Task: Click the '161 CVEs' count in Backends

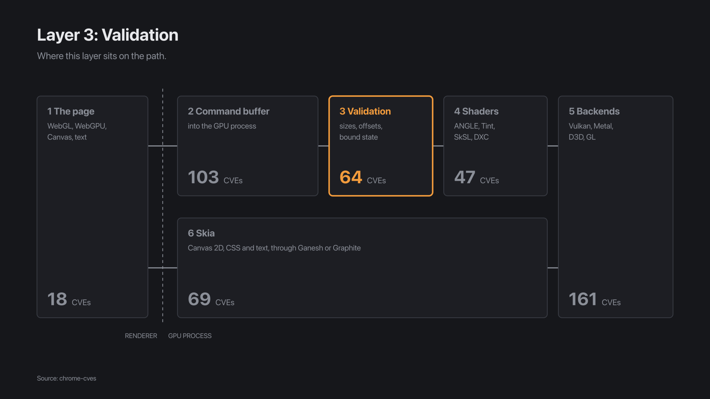Action: [595, 299]
